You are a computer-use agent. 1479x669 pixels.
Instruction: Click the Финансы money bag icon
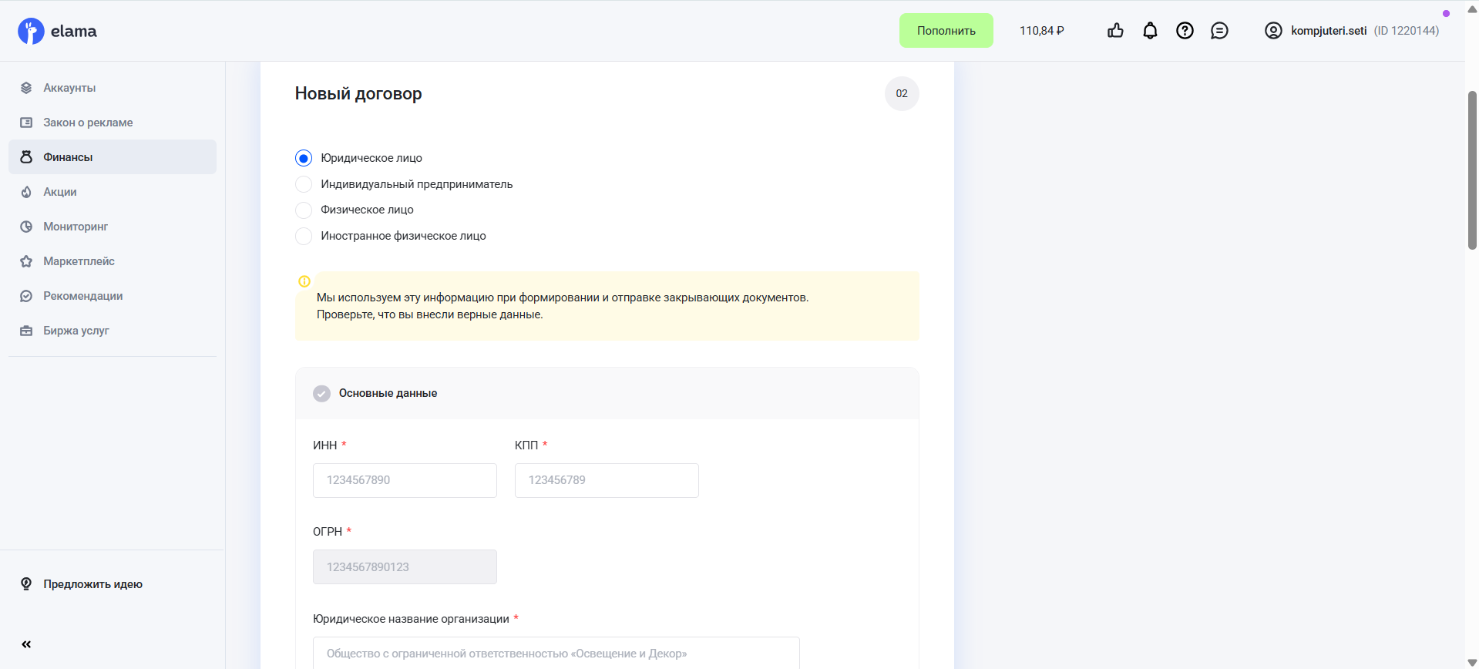click(x=26, y=157)
